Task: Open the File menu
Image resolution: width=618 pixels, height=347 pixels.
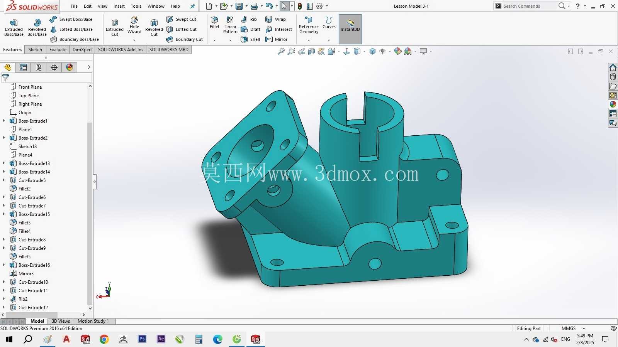Action: tap(74, 6)
